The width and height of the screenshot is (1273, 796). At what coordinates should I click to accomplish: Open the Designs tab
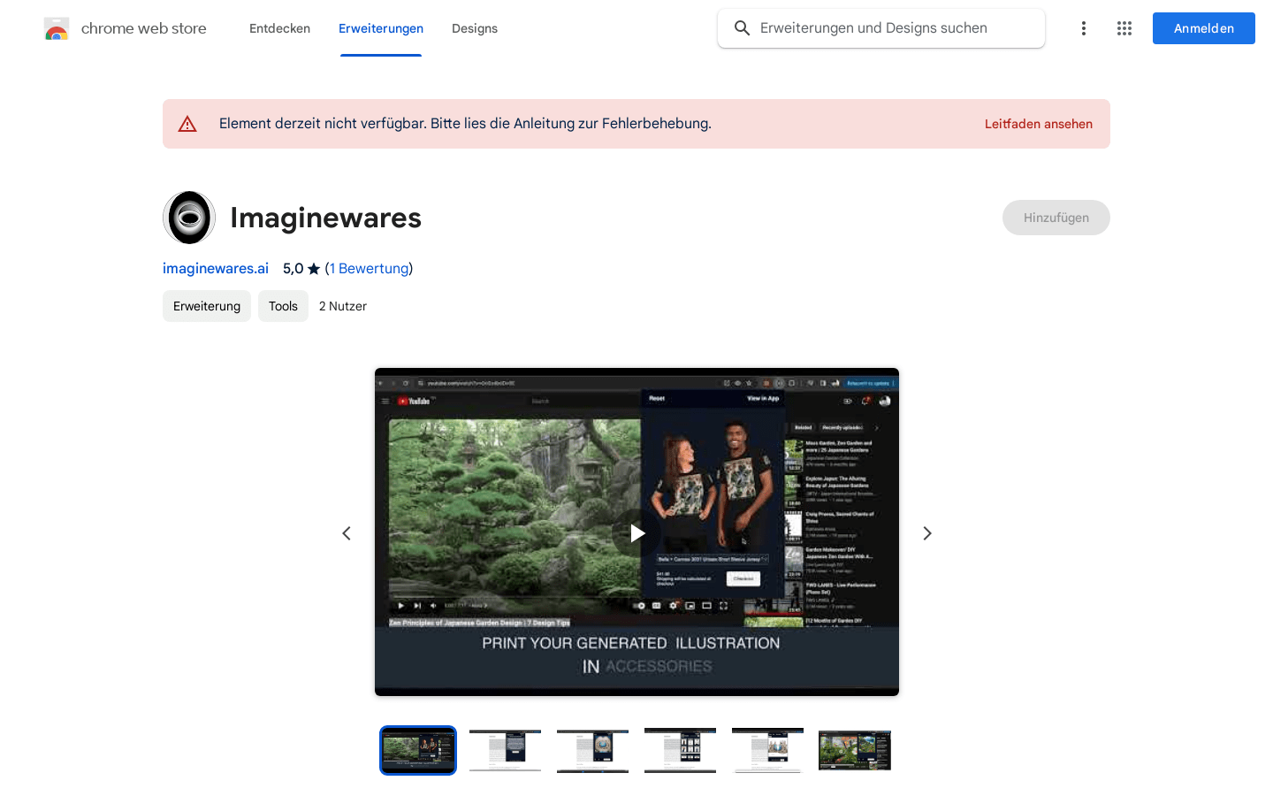(x=475, y=28)
